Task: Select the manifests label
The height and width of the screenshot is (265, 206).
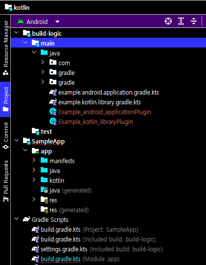Action: coord(62,161)
